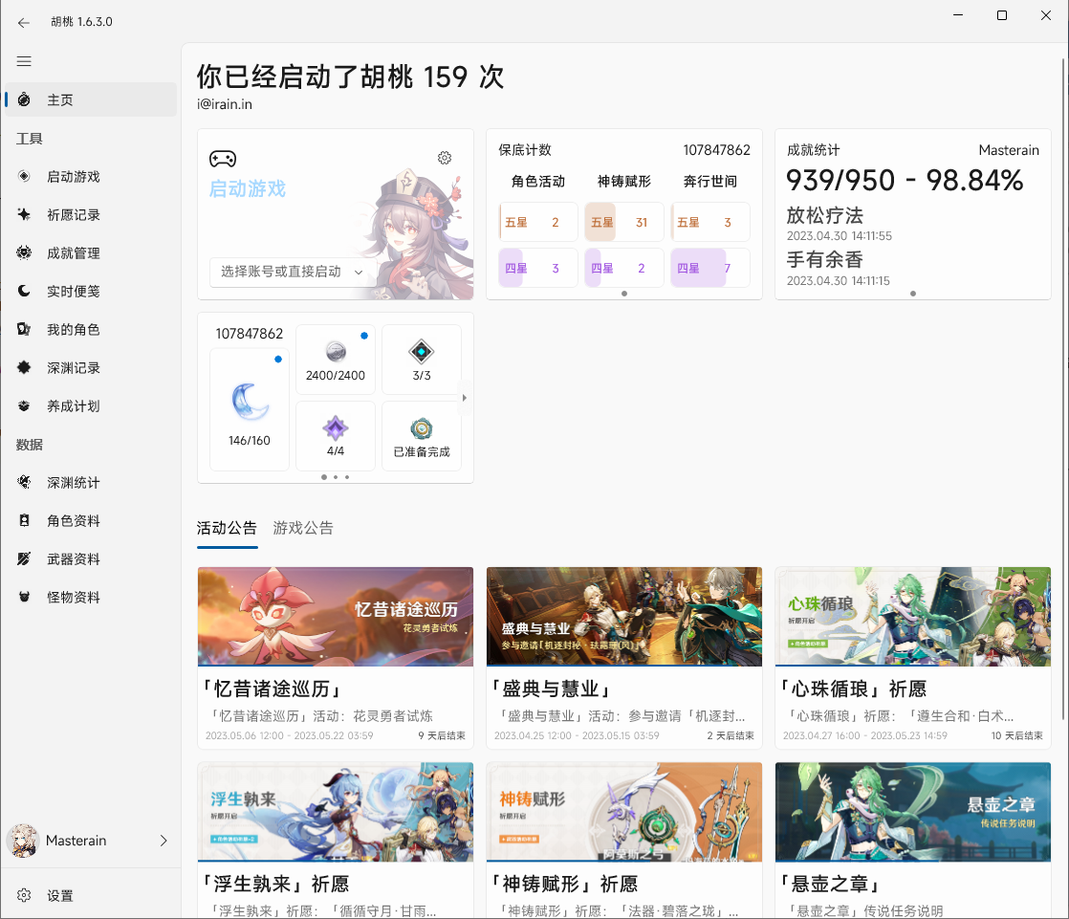The width and height of the screenshot is (1069, 919).
Task: Click UID 107847862 on notes card
Action: pos(249,334)
